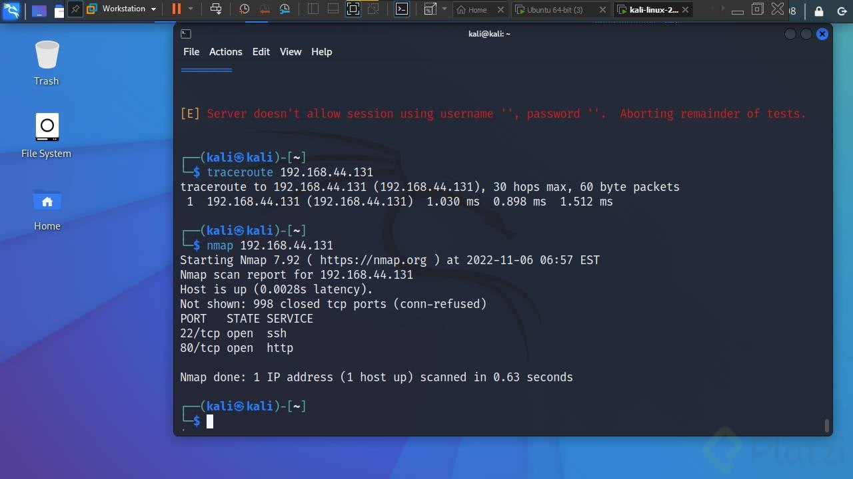Close the kali@kali terminal window
The width and height of the screenshot is (853, 479).
coord(822,34)
